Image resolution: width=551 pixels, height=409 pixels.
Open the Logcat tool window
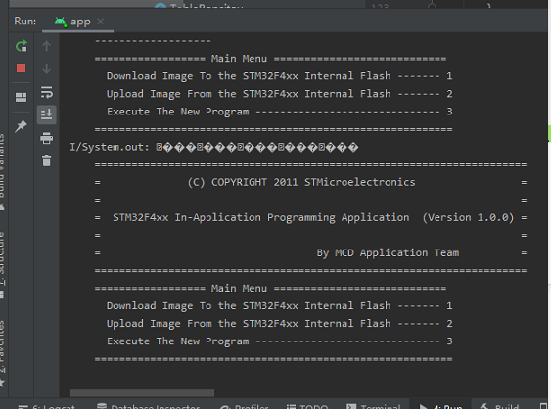(x=46, y=406)
